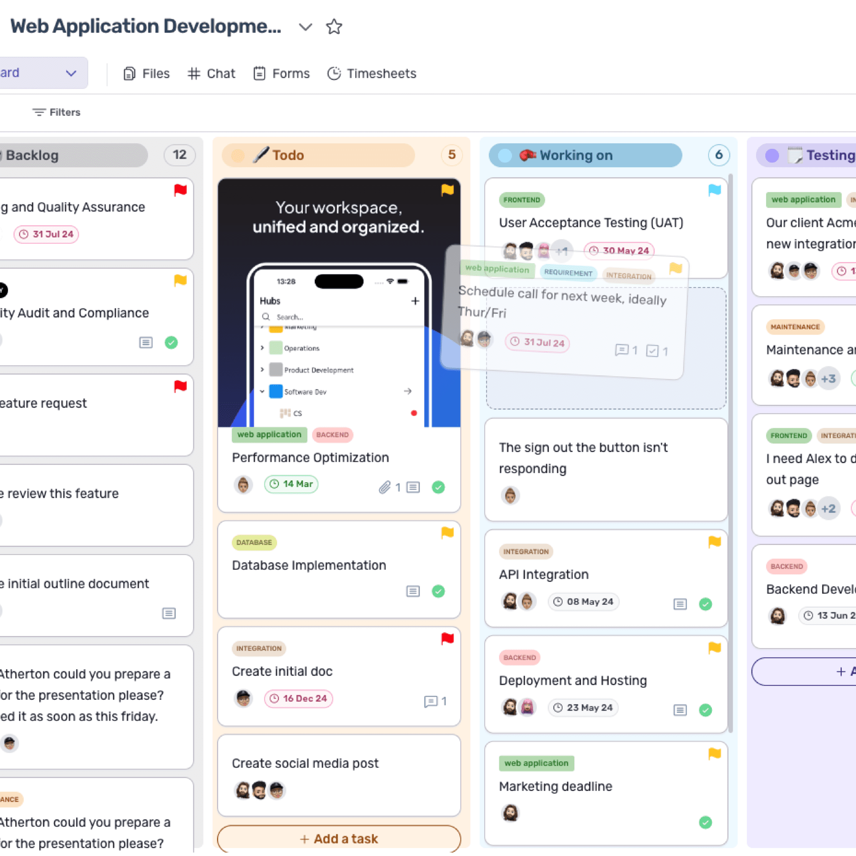Click the purple status dot on Testing column
This screenshot has height=856, width=856.
(x=772, y=155)
